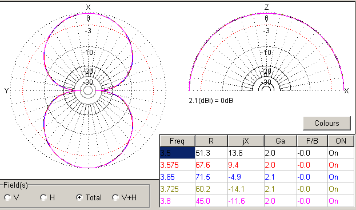This screenshot has width=356, height=210.
Task: Select the 3.5 frequency cell
Action: [x=177, y=153]
